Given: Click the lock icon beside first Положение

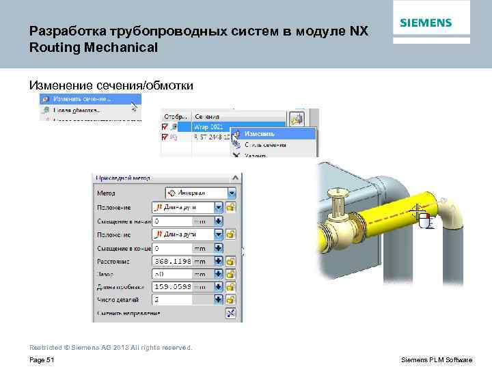Looking at the screenshot, I should (231, 207).
